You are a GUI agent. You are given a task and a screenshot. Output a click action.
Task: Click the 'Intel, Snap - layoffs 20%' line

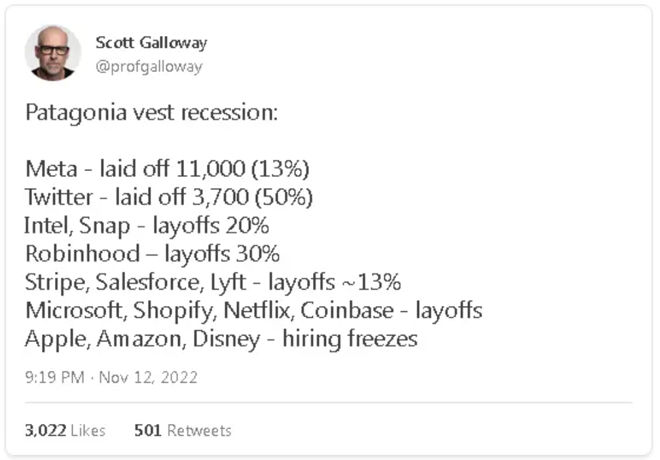coord(147,225)
